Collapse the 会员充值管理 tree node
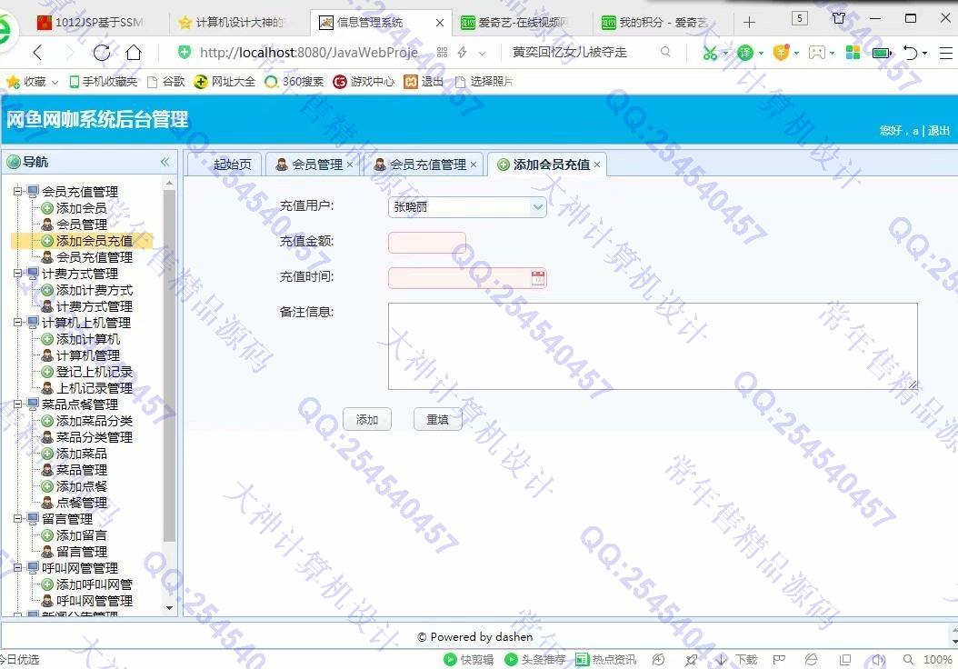The height and width of the screenshot is (669, 958). pos(17,191)
